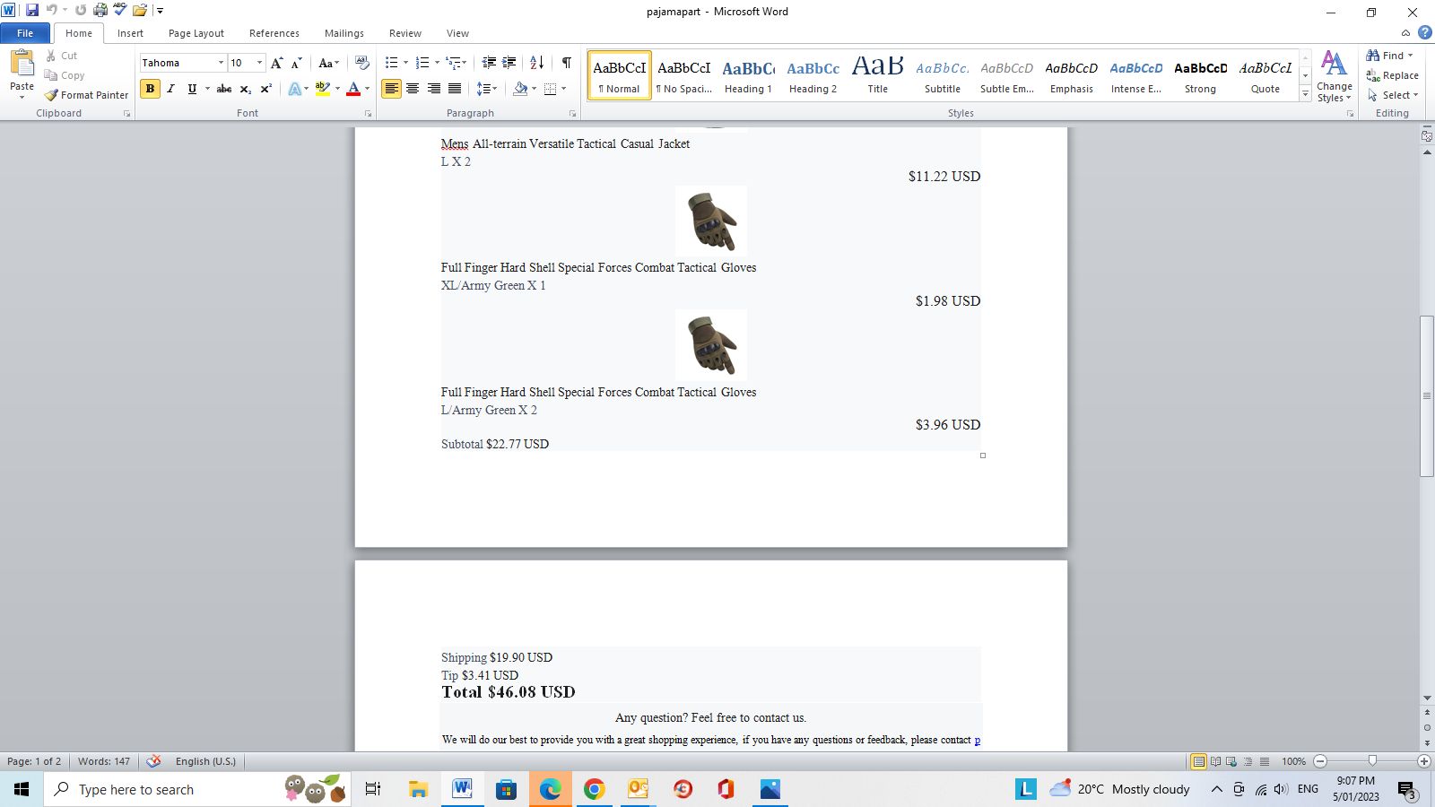
Task: Expand the Change Case Aa dropdown
Action: pos(328,63)
